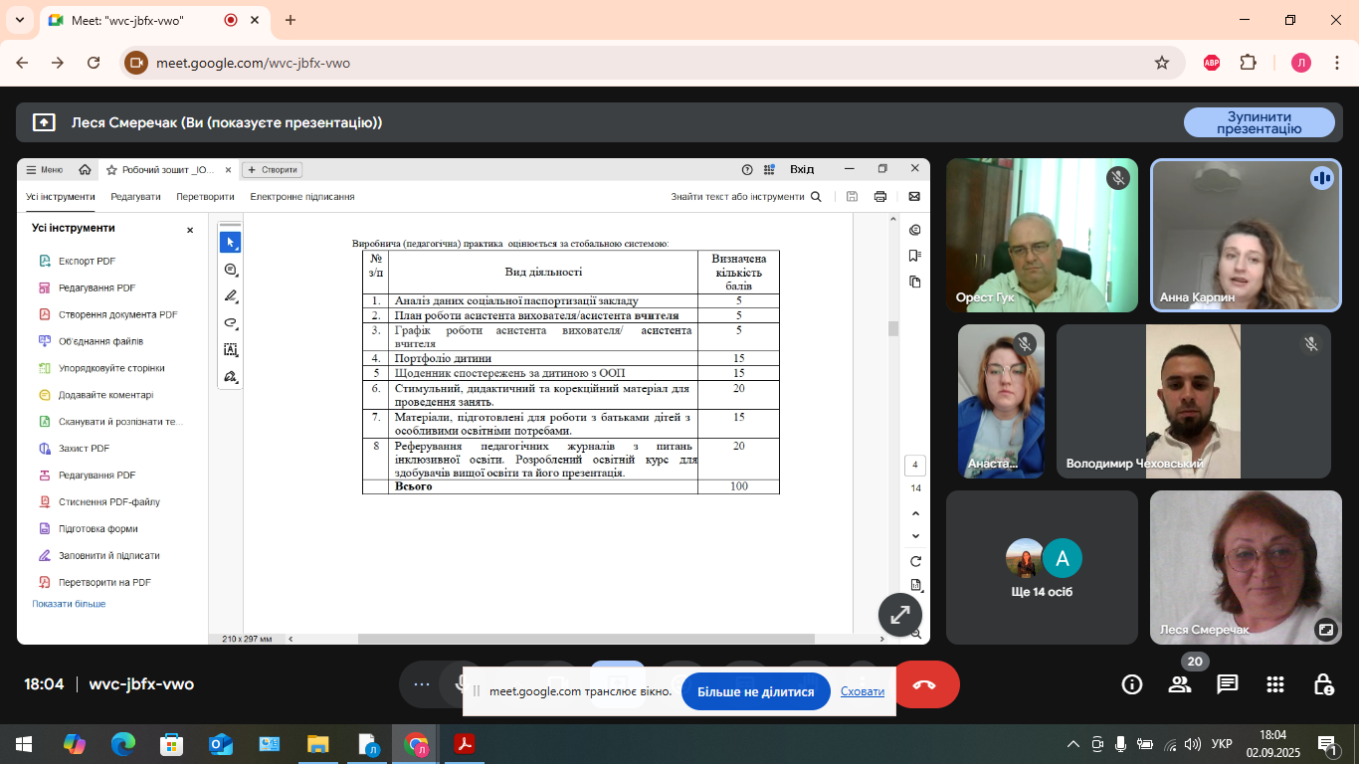This screenshot has width=1359, height=764.
Task: Bookmark this page with the star icon
Action: tap(1161, 63)
